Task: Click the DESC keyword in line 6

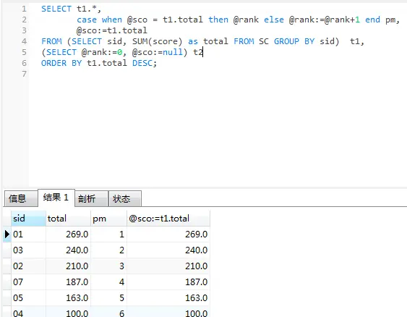Action: 142,63
